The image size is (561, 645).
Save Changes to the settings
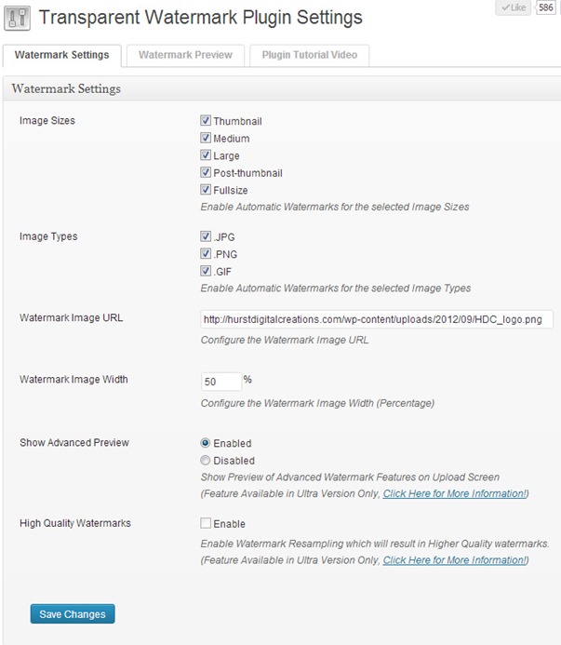pos(73,614)
